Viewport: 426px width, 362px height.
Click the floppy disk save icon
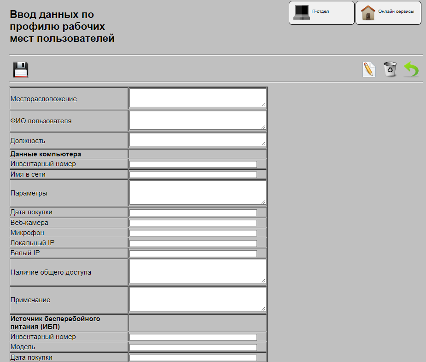tap(21, 69)
